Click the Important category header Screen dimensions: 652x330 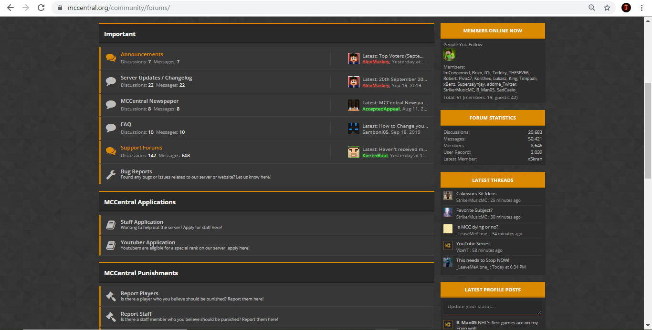(x=120, y=34)
